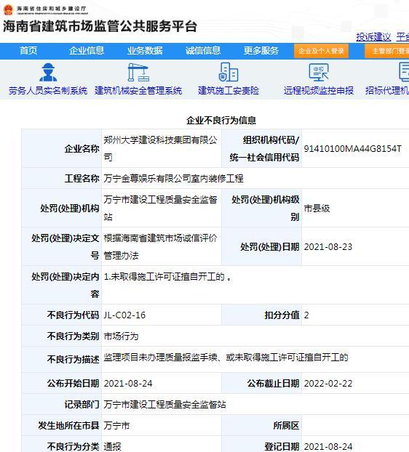Click the 组织机构代码/统一社会信用代码 label
Image resolution: width=409 pixels, height=452 pixels.
click(x=264, y=148)
